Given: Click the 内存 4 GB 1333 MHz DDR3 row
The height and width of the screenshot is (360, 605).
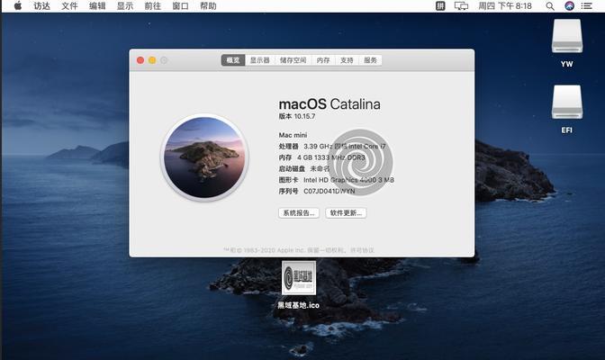Looking at the screenshot, I should coord(321,157).
